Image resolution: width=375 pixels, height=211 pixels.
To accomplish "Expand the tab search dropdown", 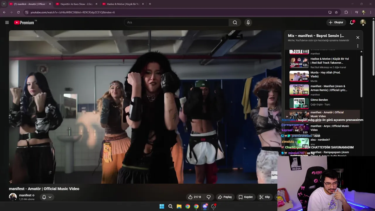I will pyautogui.click(x=4, y=4).
